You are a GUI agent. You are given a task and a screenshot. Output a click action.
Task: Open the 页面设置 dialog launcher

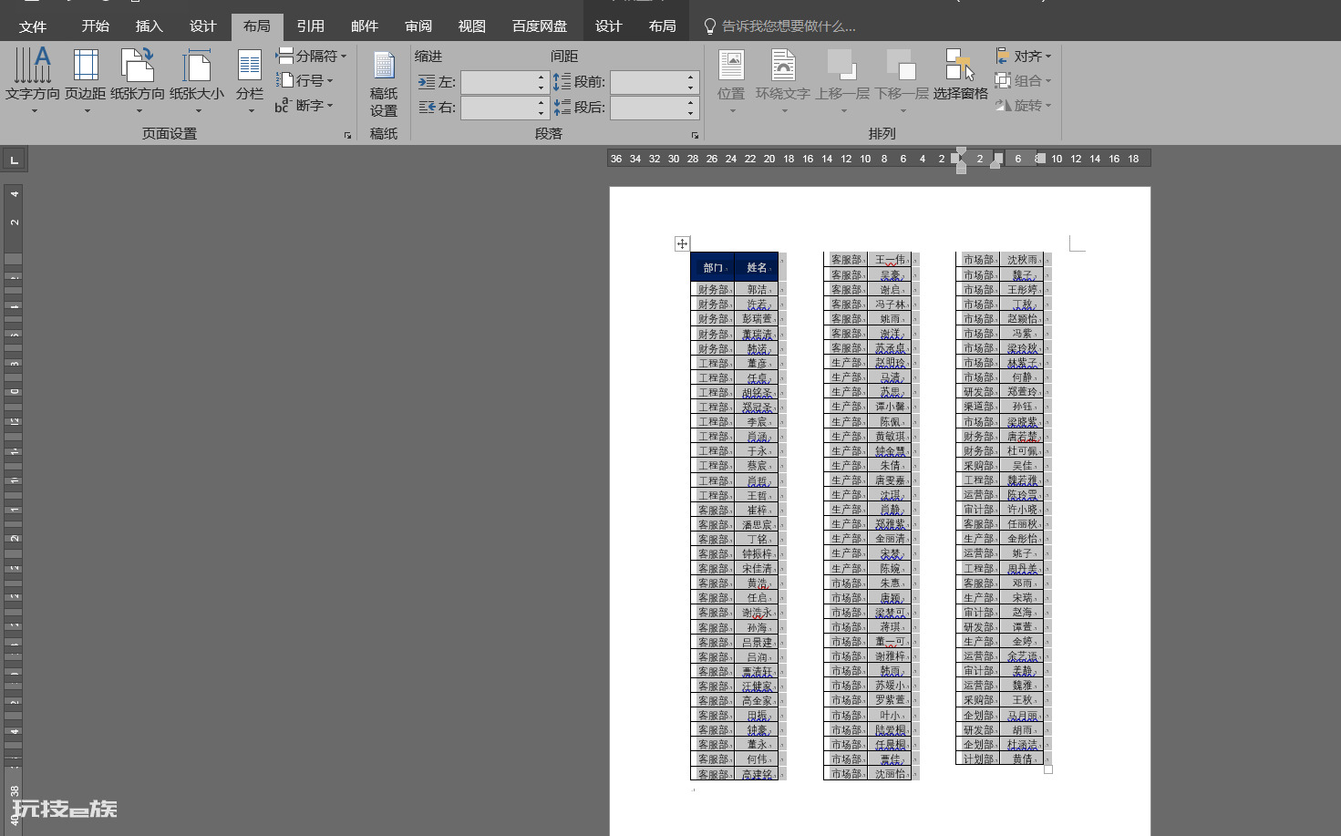tap(347, 135)
